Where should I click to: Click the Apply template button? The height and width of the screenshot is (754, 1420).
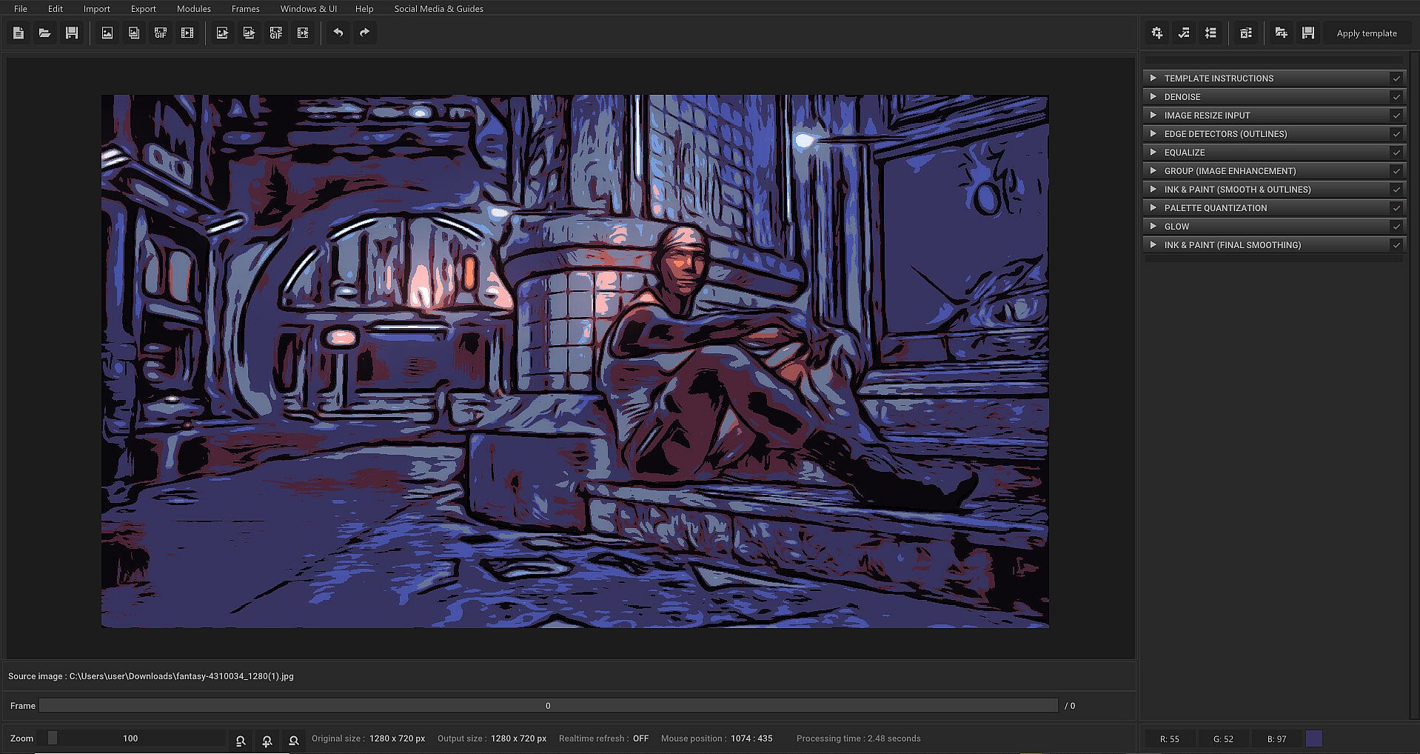(x=1367, y=33)
